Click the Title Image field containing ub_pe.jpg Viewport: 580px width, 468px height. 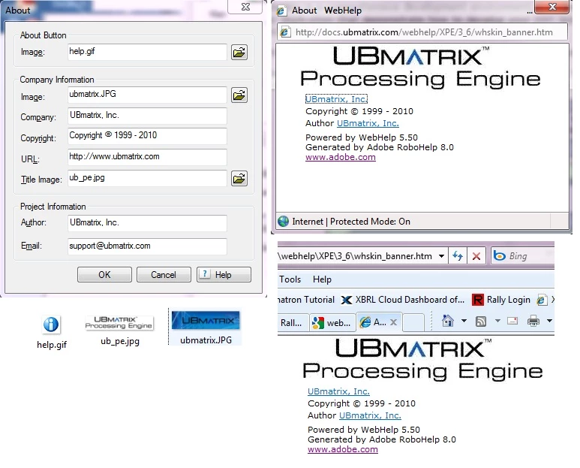147,179
